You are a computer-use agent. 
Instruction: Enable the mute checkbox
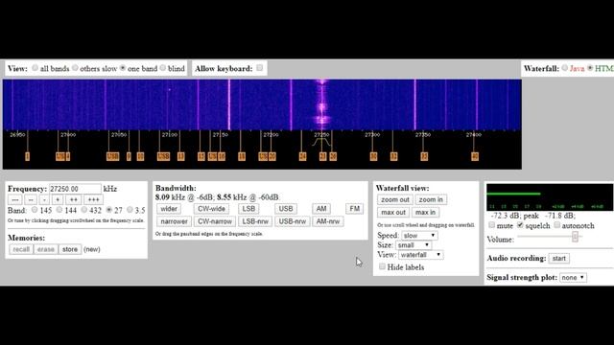tap(492, 225)
